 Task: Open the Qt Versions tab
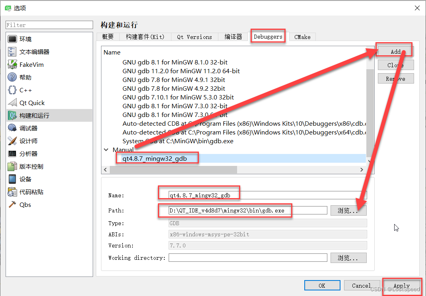pyautogui.click(x=194, y=37)
